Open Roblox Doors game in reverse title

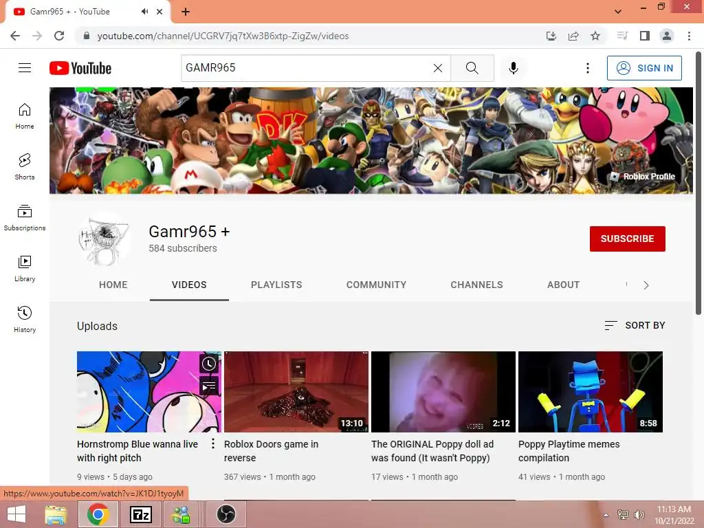pyautogui.click(x=271, y=451)
